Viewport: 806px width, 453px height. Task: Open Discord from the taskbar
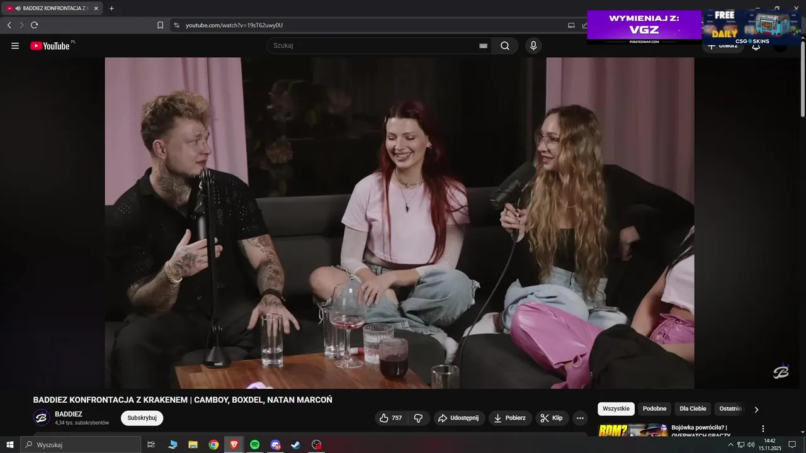[275, 445]
